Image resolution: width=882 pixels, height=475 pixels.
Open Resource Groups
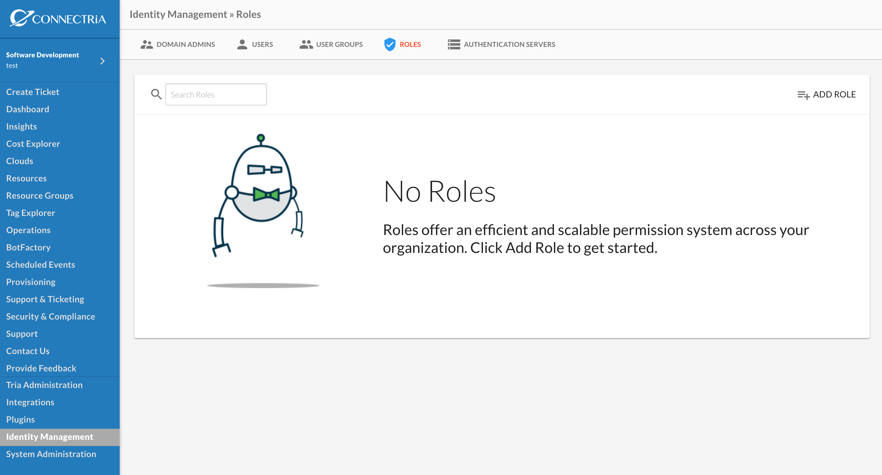40,196
